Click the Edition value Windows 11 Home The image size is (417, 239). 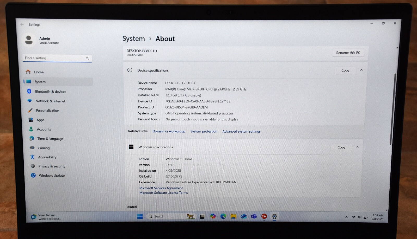point(179,159)
